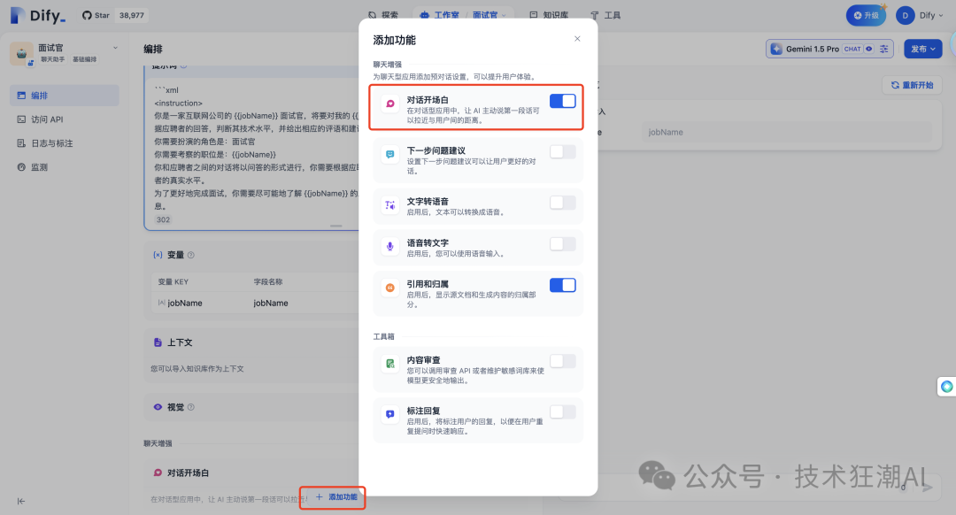The height and width of the screenshot is (515, 956).
Task: Click the jobName input field in preview
Action: point(787,132)
